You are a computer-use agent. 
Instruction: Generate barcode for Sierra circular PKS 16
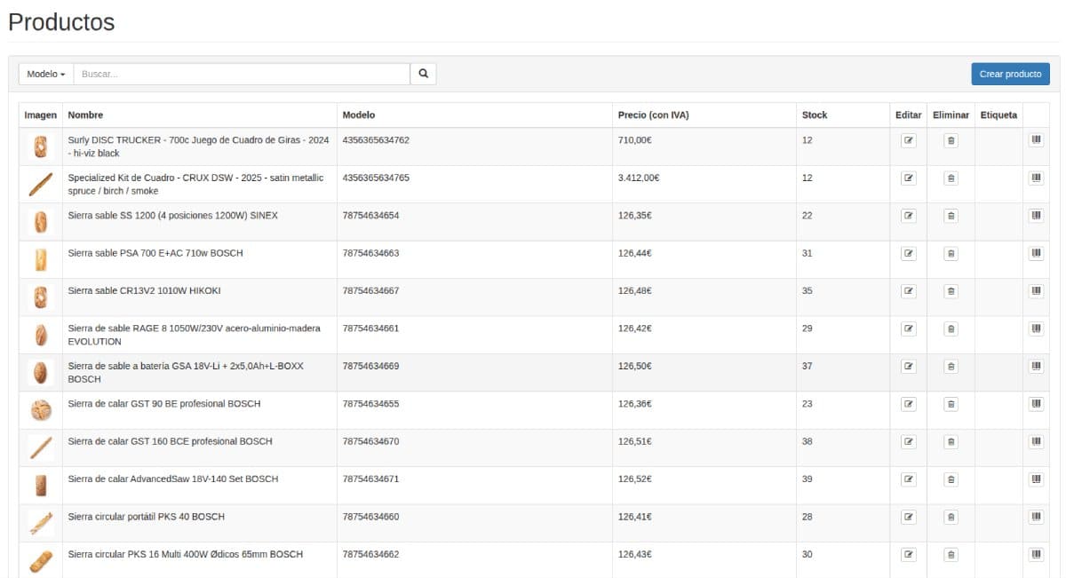click(1036, 554)
